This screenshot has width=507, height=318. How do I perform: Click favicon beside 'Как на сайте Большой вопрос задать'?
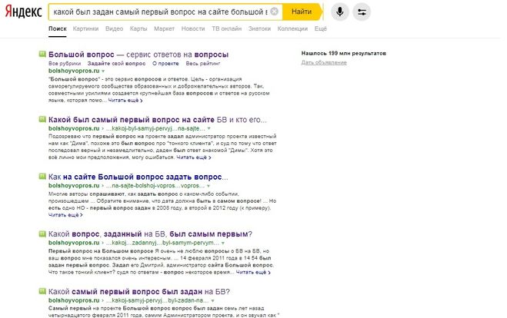click(x=42, y=176)
